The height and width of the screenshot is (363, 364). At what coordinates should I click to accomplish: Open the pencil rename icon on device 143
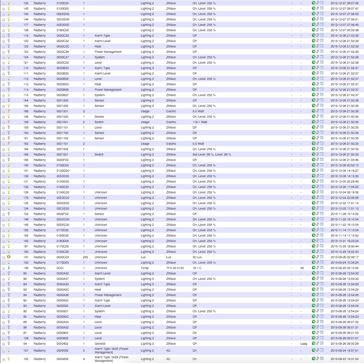pyautogui.click(x=317, y=8)
